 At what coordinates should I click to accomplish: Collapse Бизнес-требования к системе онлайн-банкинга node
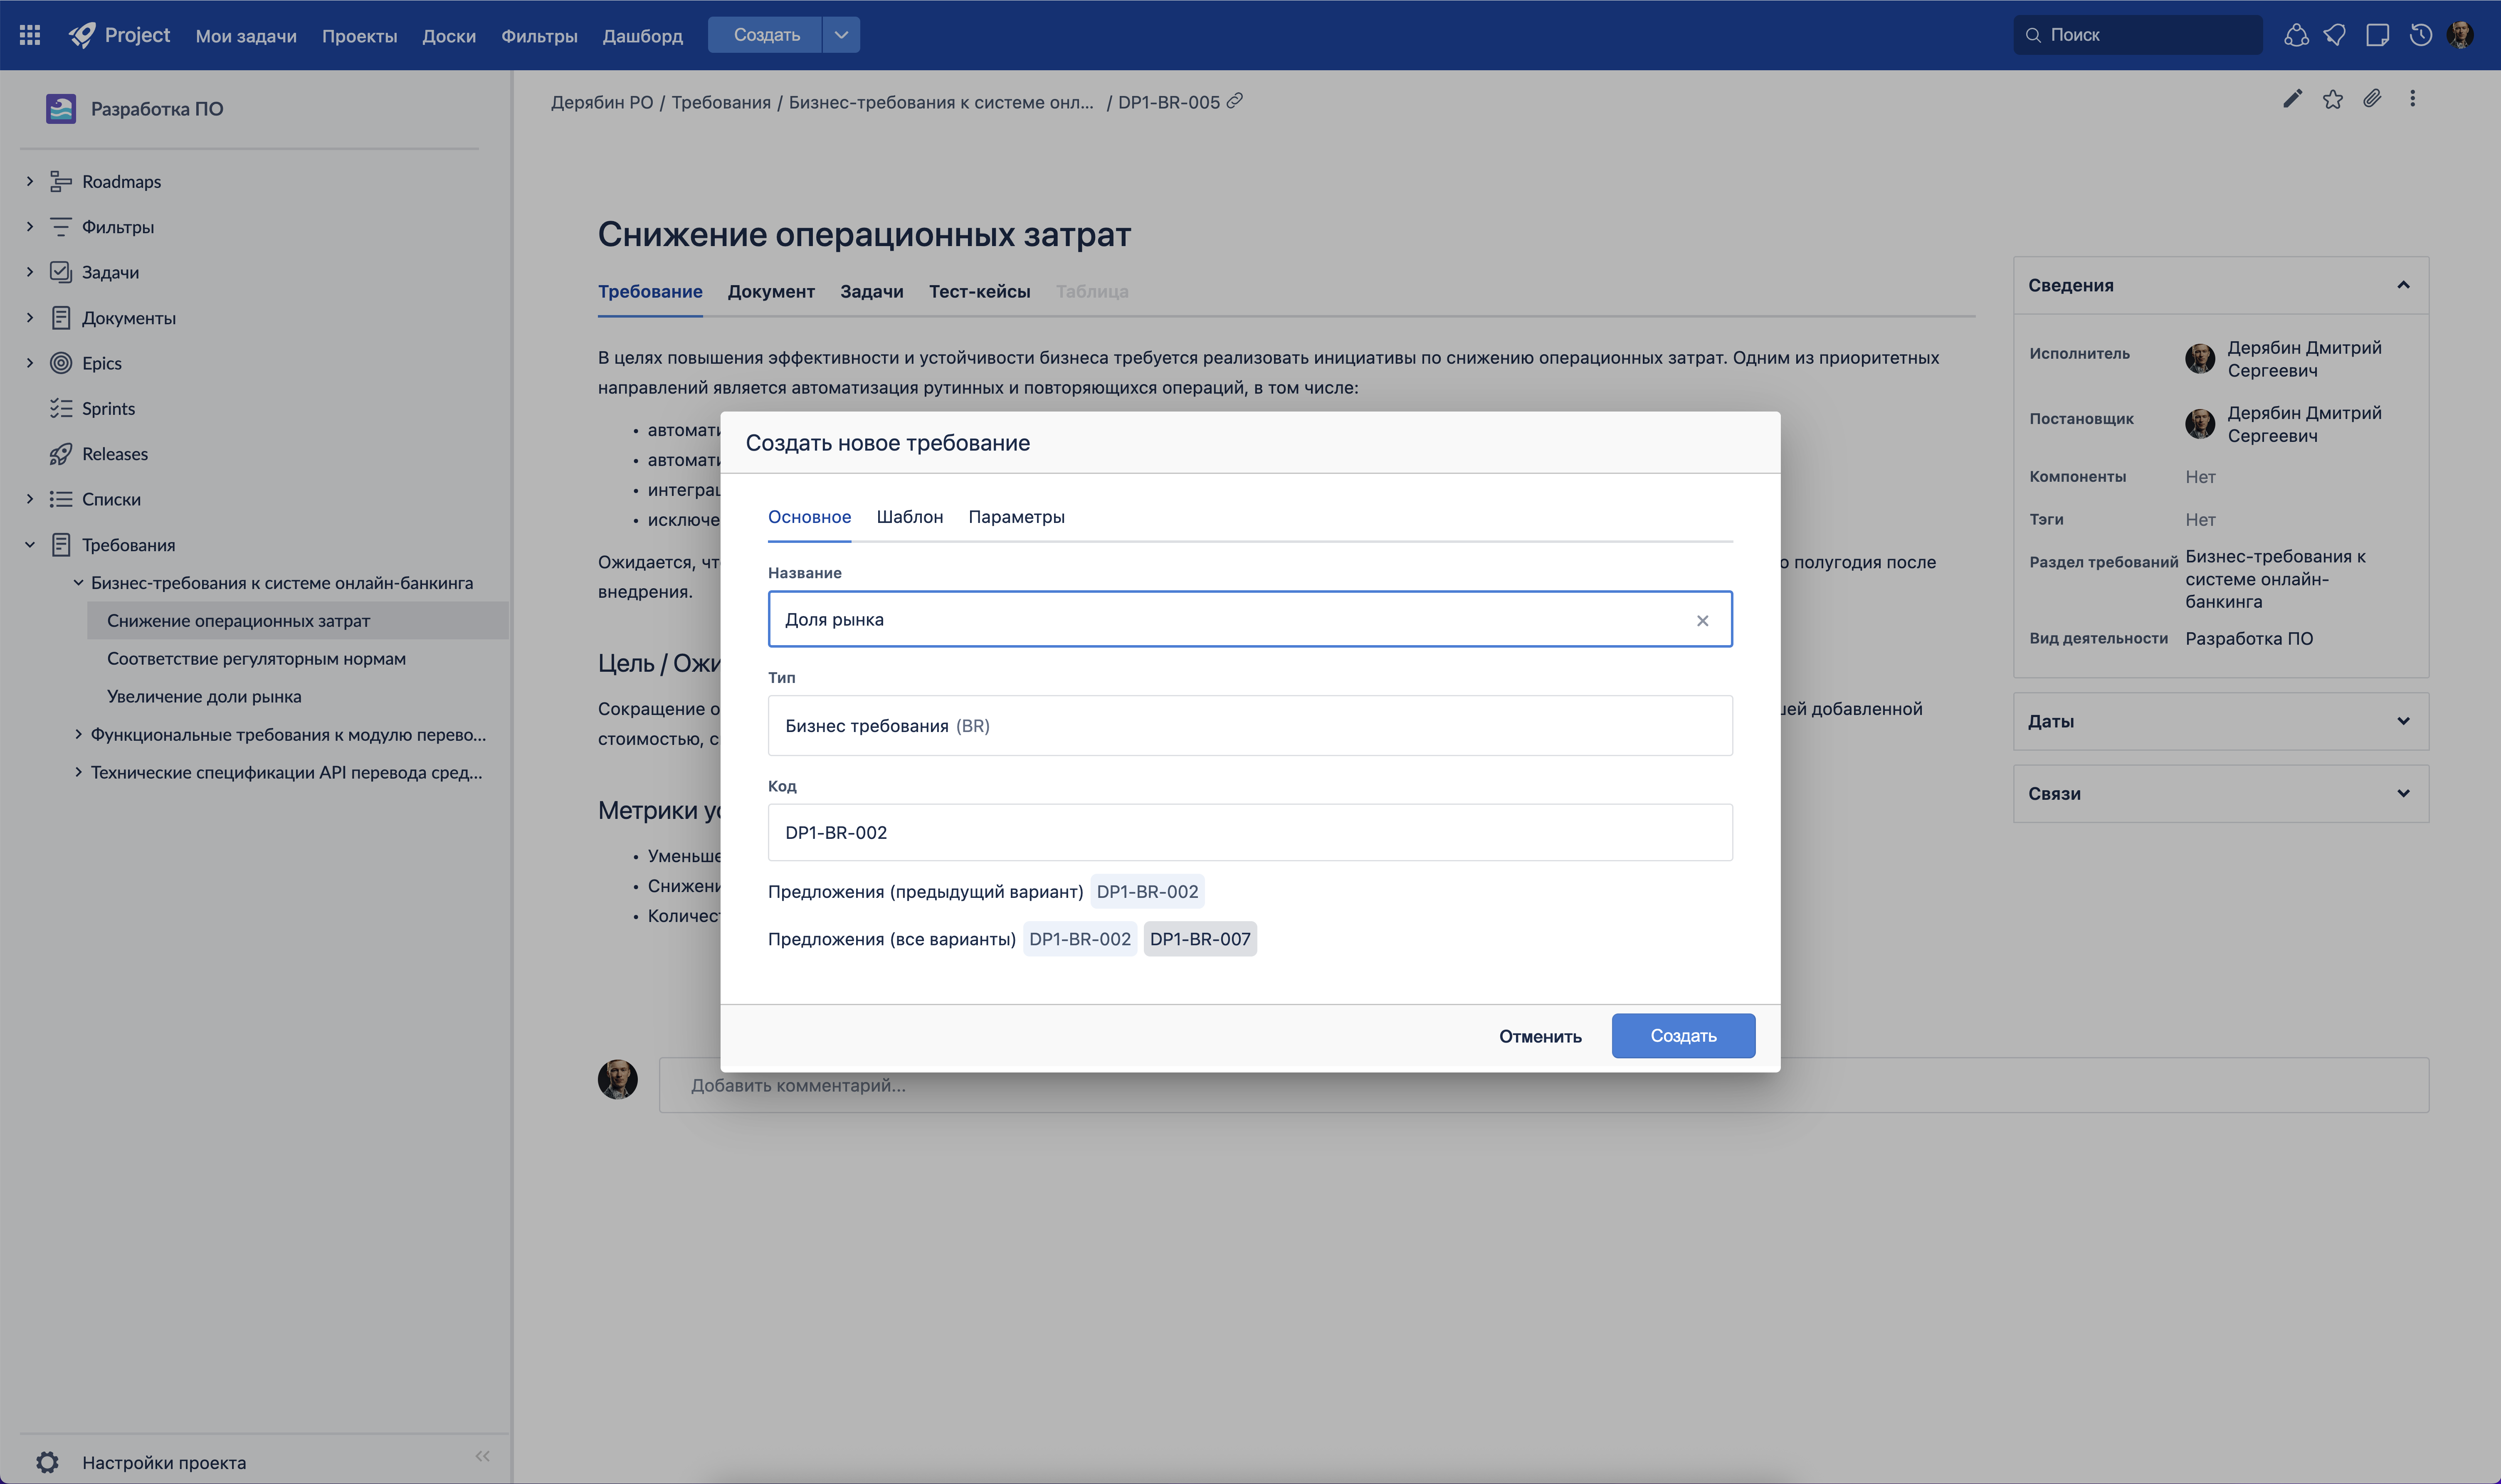[78, 583]
